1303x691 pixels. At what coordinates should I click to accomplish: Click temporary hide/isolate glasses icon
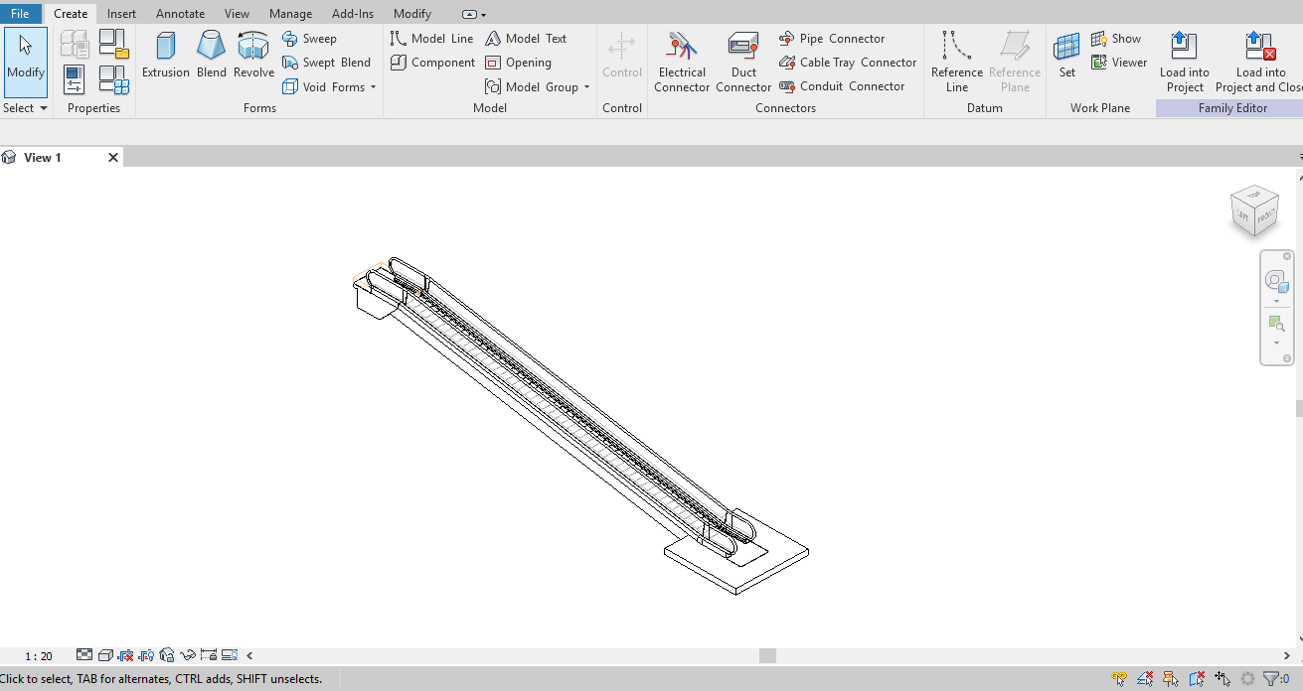pos(188,655)
